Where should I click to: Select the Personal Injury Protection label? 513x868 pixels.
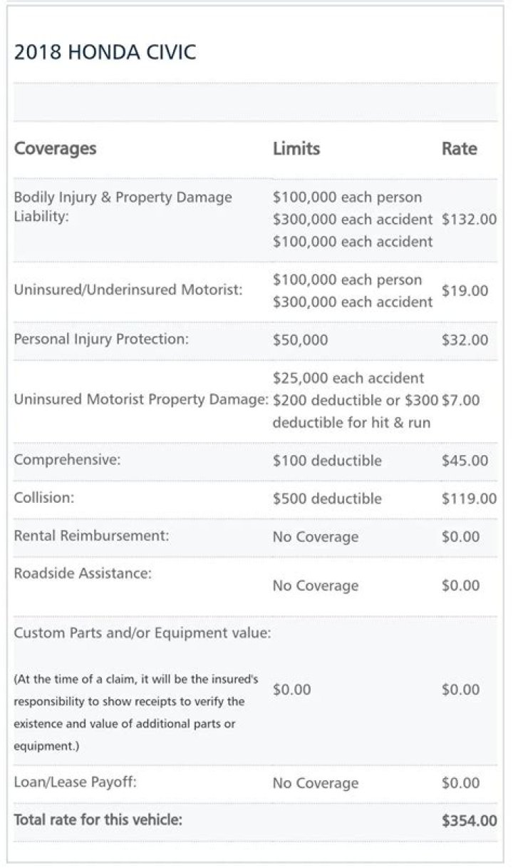[x=101, y=339]
